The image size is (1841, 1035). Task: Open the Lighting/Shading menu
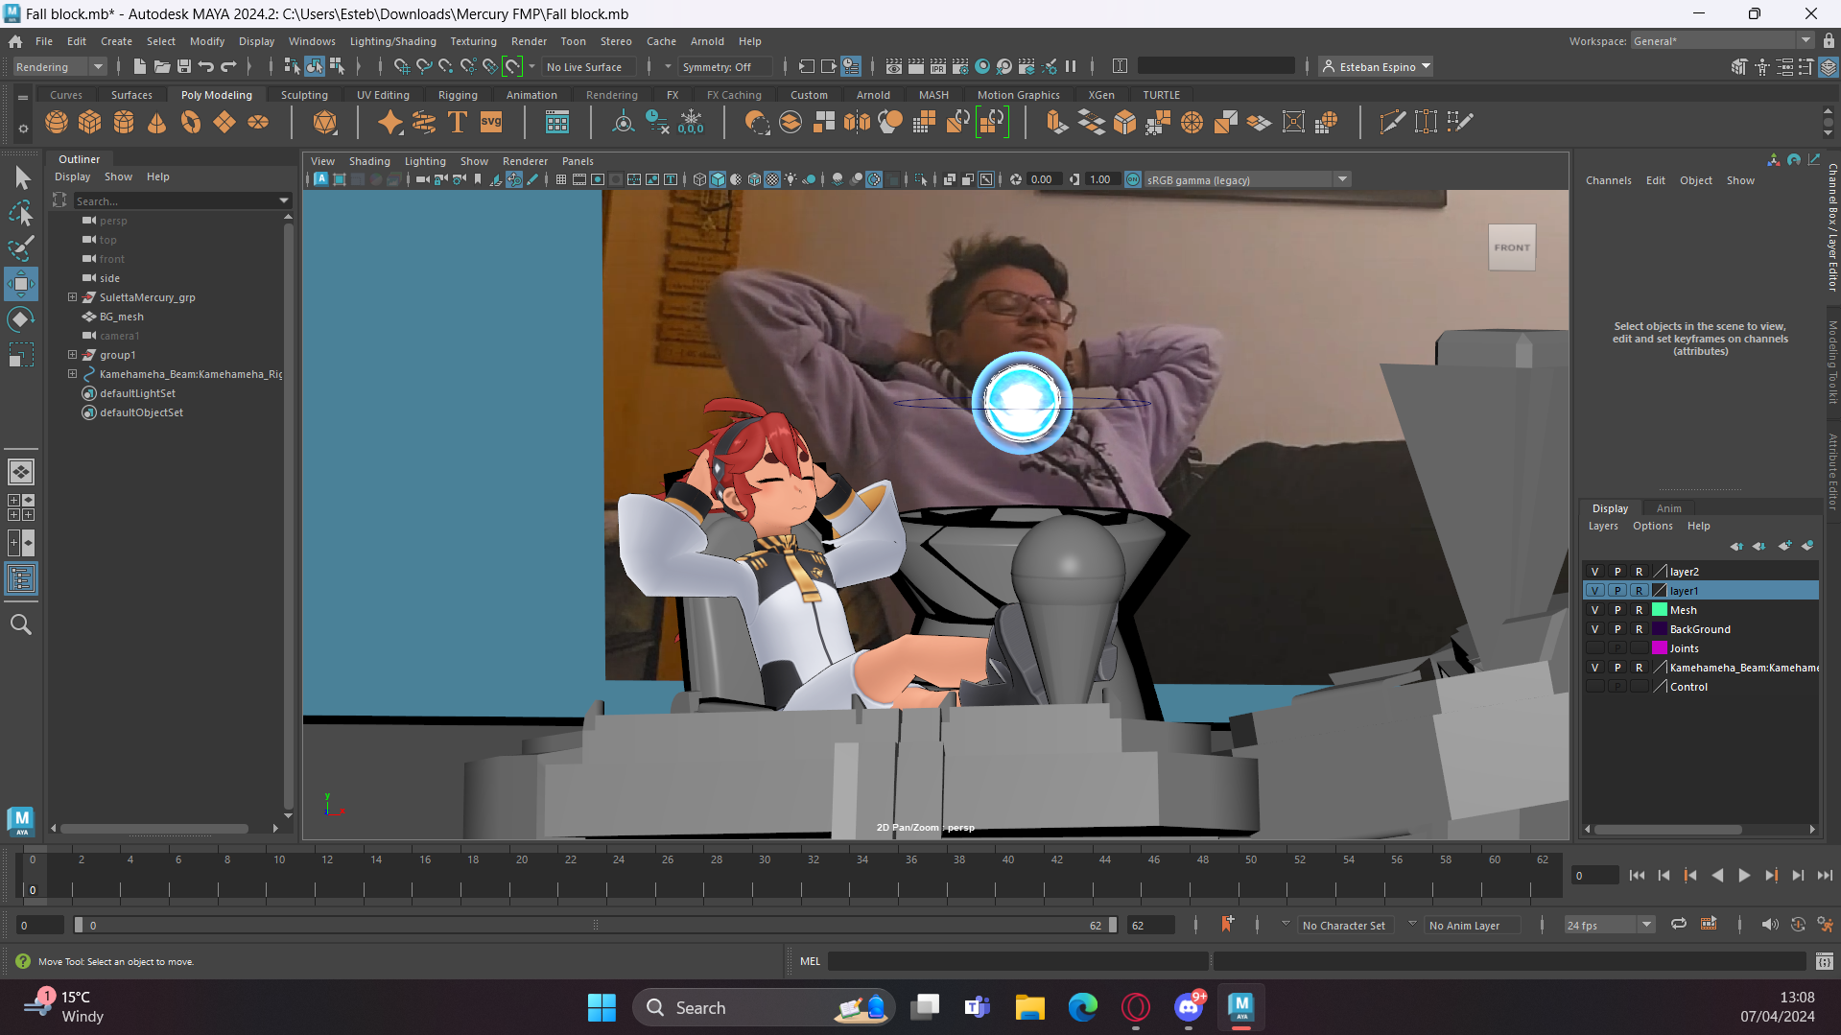click(392, 41)
